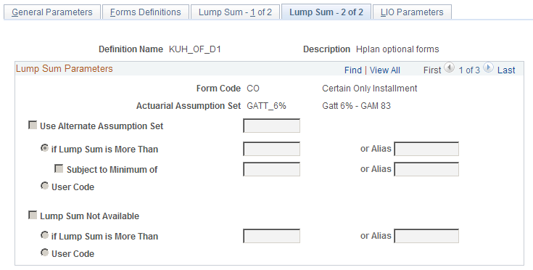This screenshot has height=270, width=533.
Task: Click 'Hplan optional forms' description text
Action: click(397, 49)
